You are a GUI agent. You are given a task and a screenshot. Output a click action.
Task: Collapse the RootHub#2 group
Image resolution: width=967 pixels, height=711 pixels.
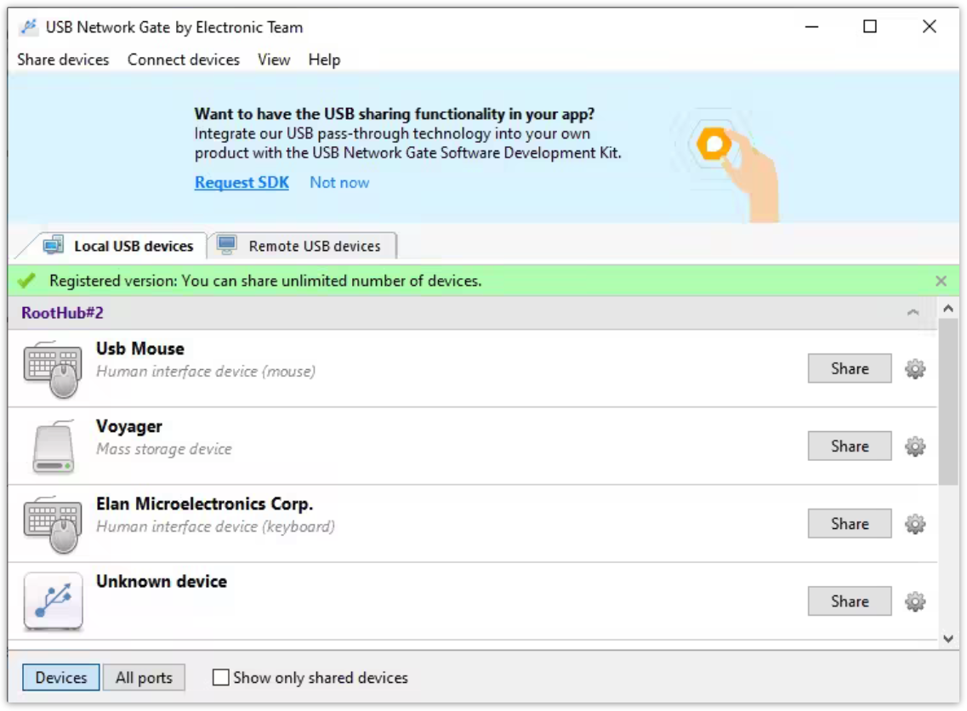tap(913, 313)
